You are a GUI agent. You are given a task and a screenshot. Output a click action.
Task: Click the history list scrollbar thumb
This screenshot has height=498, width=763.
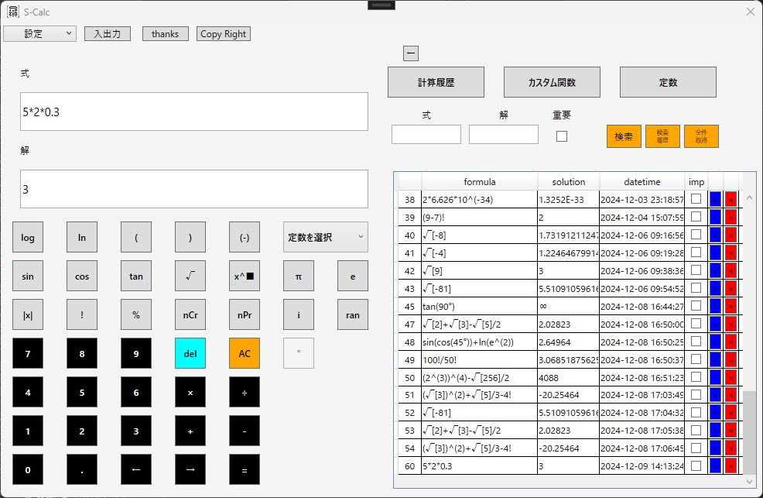(749, 431)
